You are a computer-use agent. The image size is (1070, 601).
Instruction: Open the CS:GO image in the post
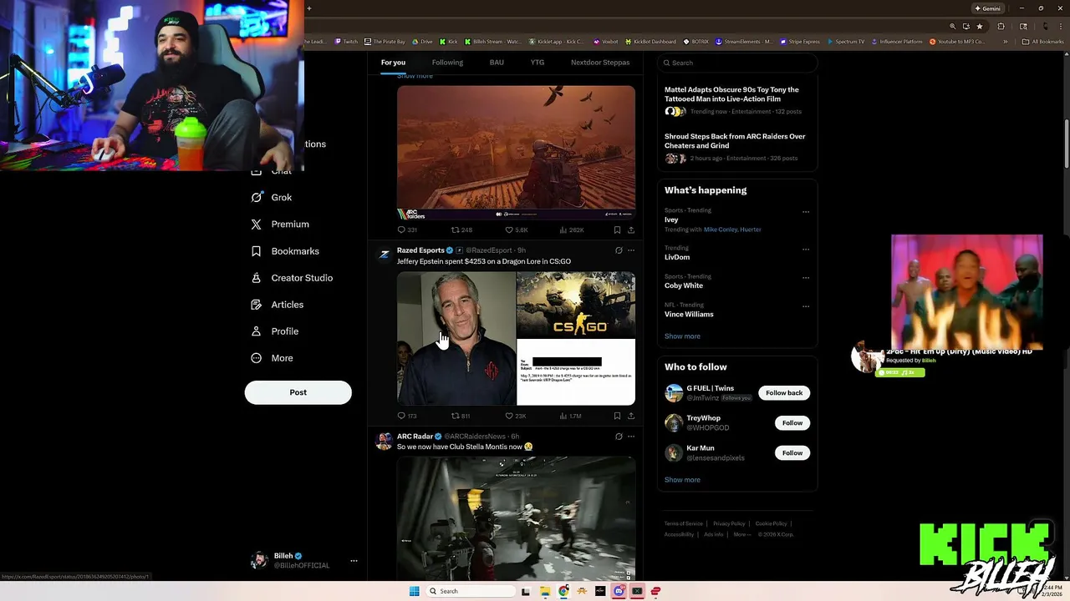(x=576, y=305)
